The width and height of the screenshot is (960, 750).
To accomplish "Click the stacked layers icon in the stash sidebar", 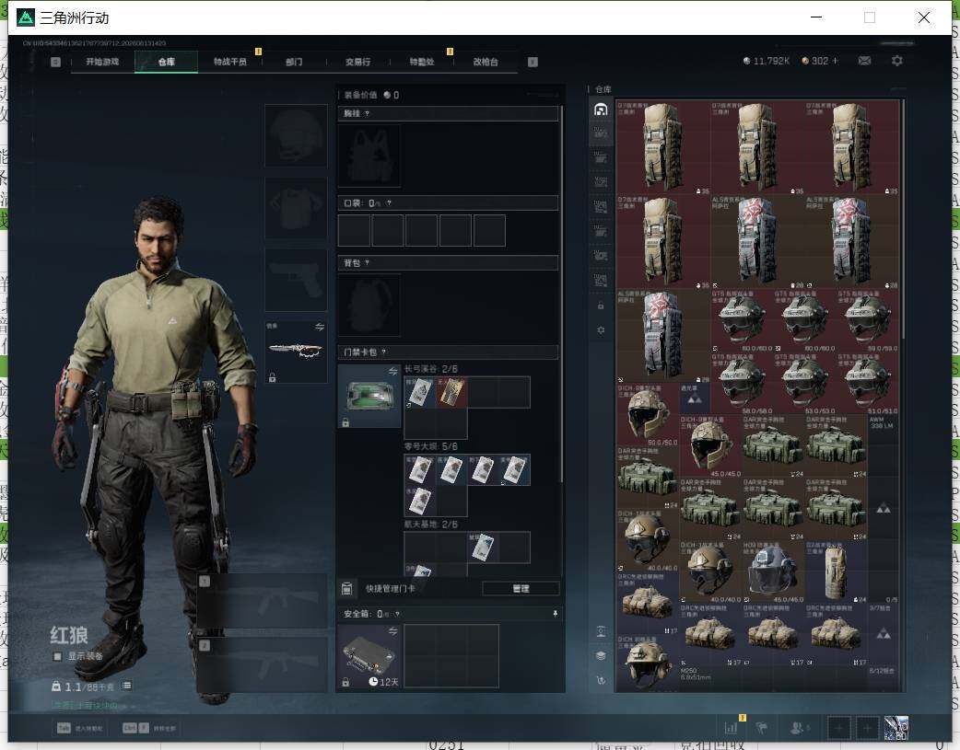I will pyautogui.click(x=601, y=655).
